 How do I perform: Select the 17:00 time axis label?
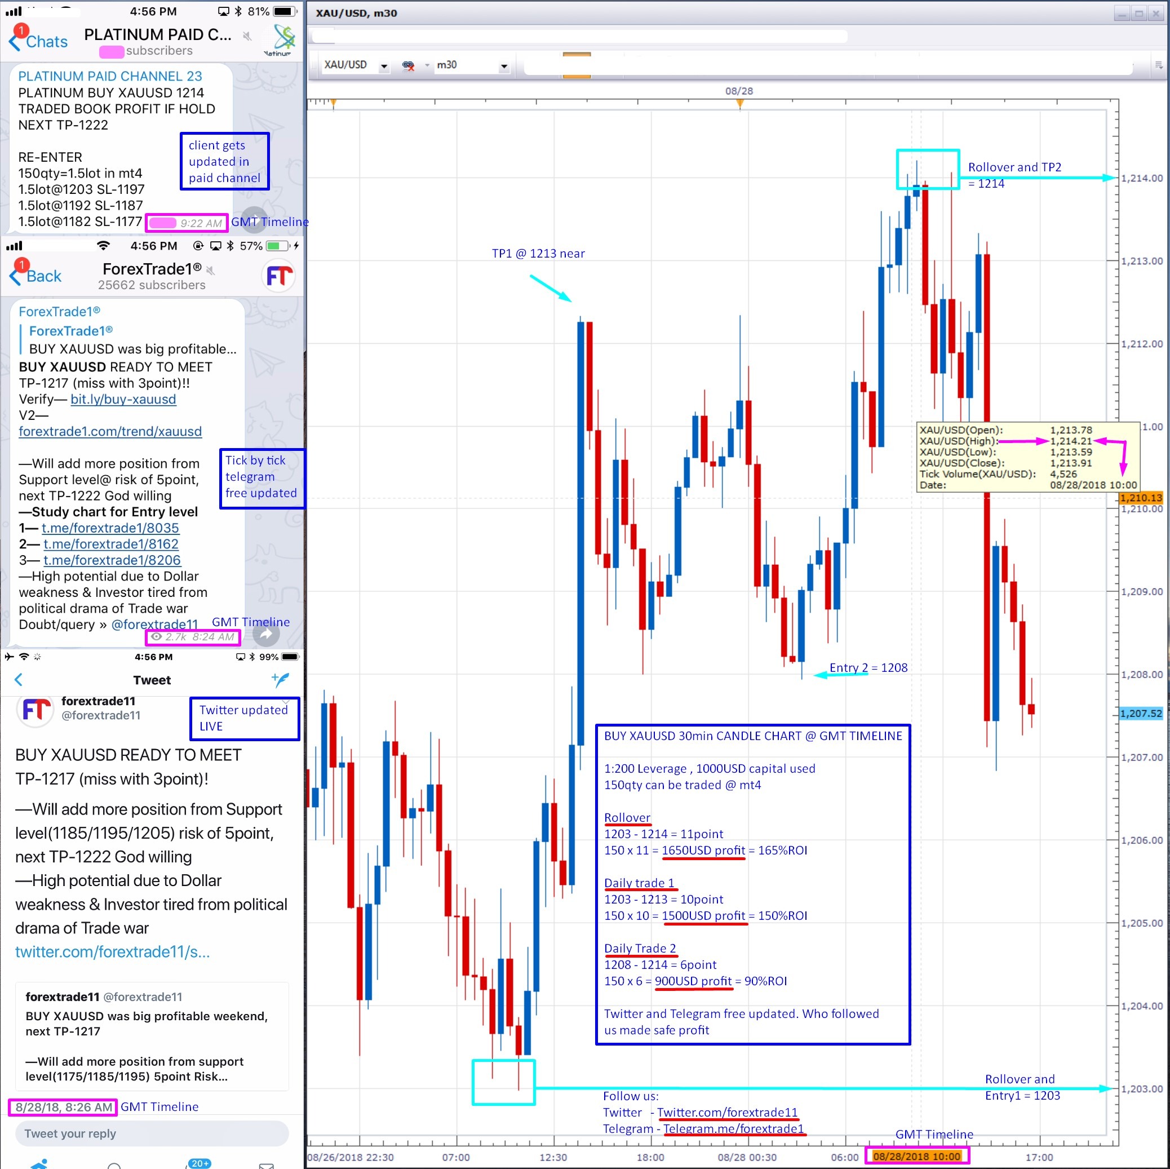(x=1039, y=1157)
